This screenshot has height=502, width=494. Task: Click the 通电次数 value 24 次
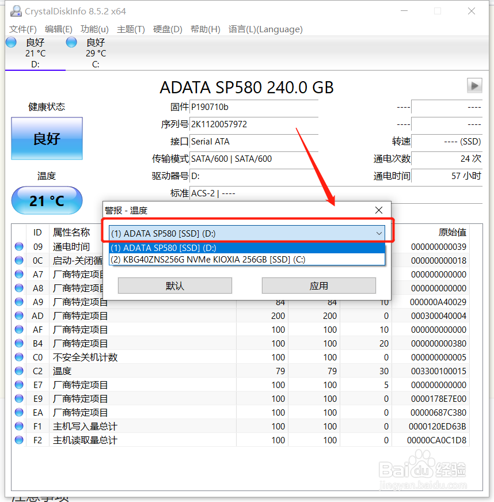[447, 159]
